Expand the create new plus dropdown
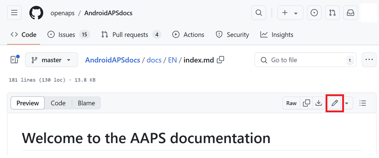The image size is (379, 158). click(290, 13)
